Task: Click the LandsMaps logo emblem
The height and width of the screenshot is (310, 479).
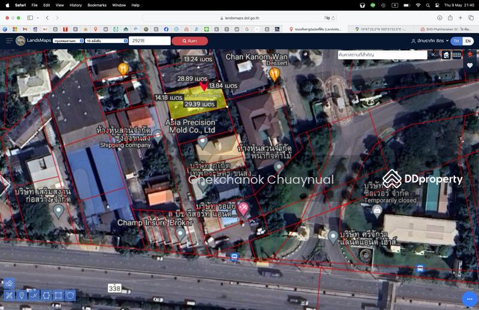Action: click(20, 41)
